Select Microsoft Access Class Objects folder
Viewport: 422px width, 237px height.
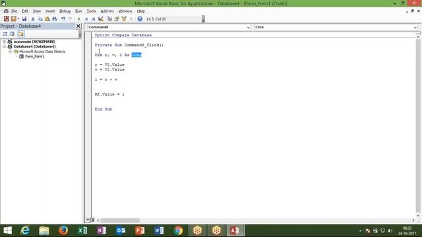(42, 51)
